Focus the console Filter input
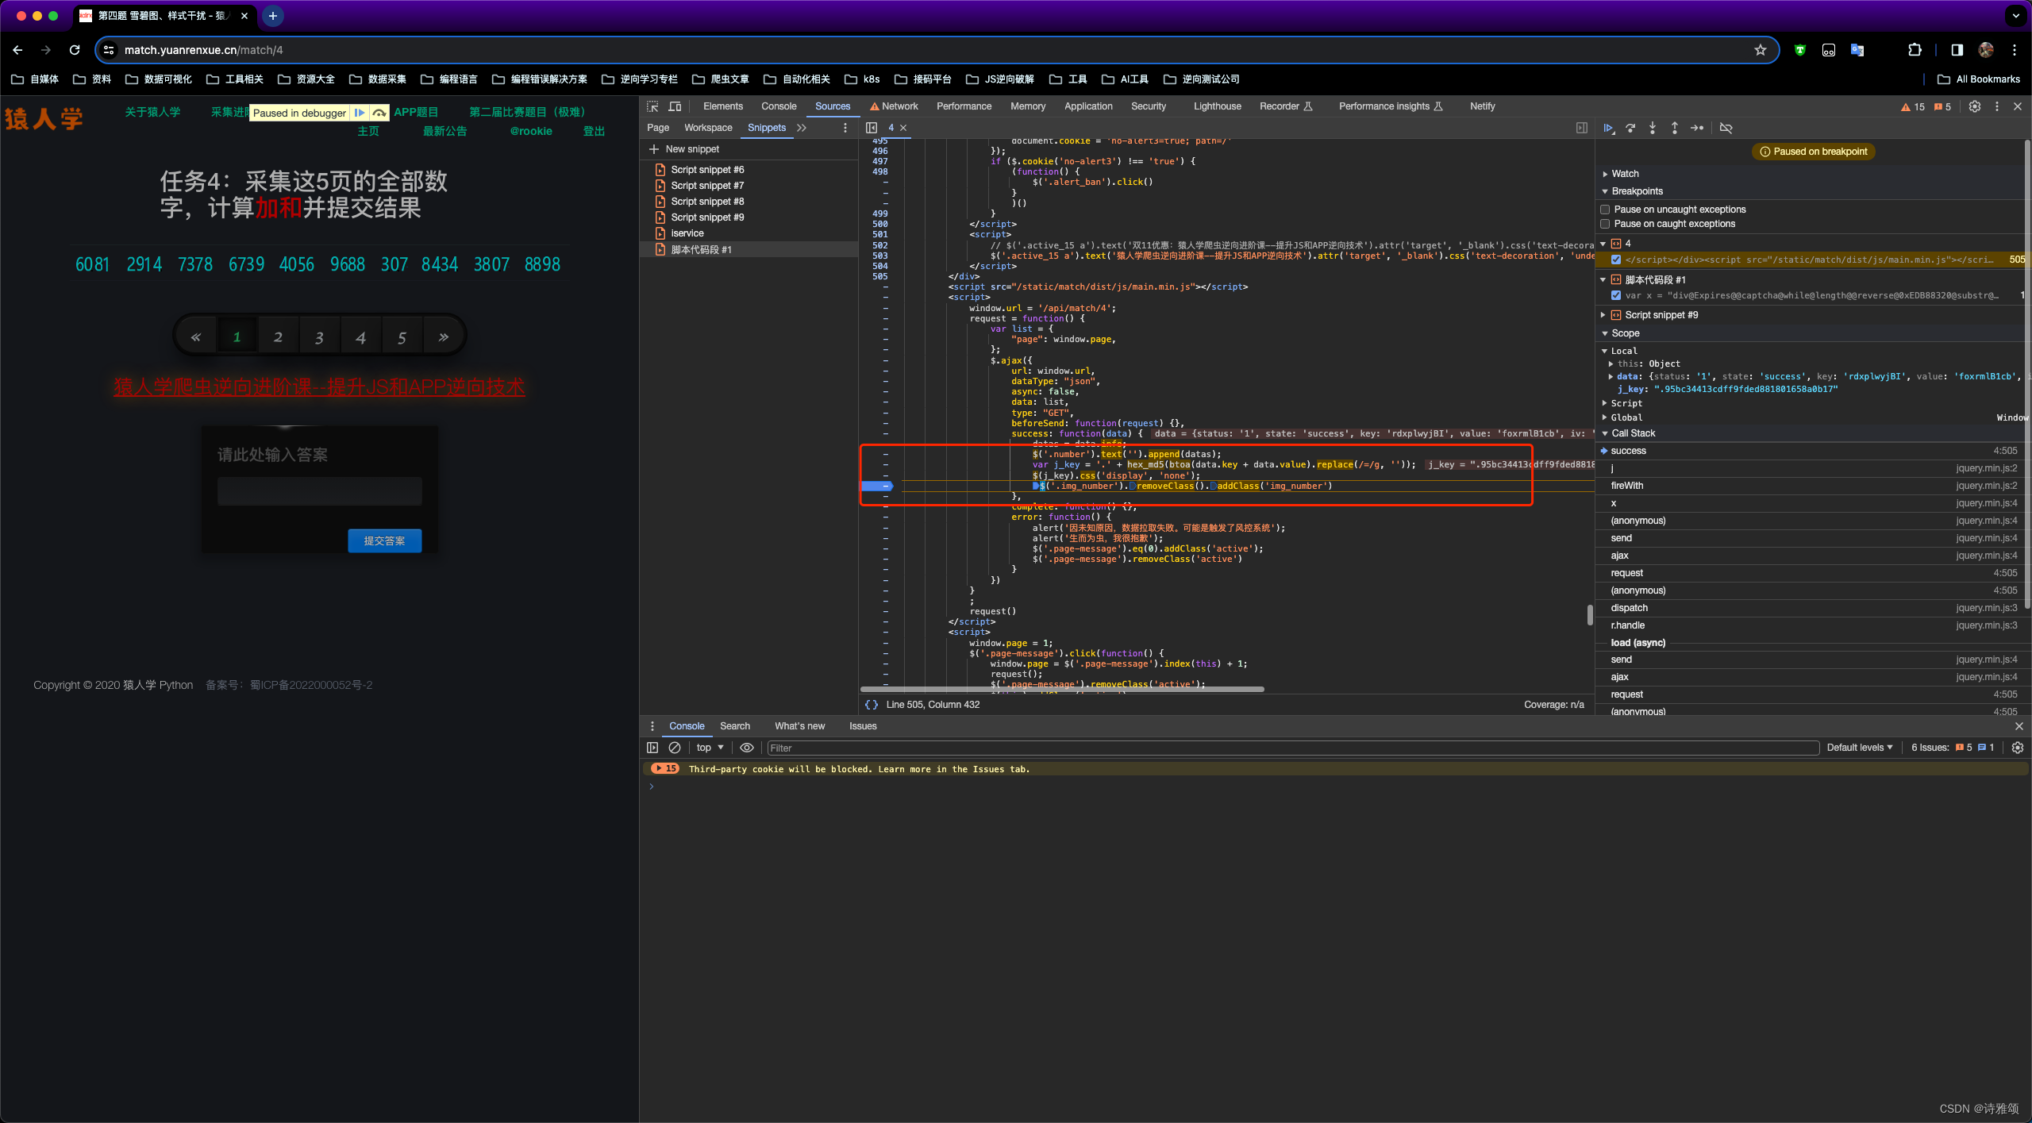The image size is (2032, 1123). point(1292,748)
